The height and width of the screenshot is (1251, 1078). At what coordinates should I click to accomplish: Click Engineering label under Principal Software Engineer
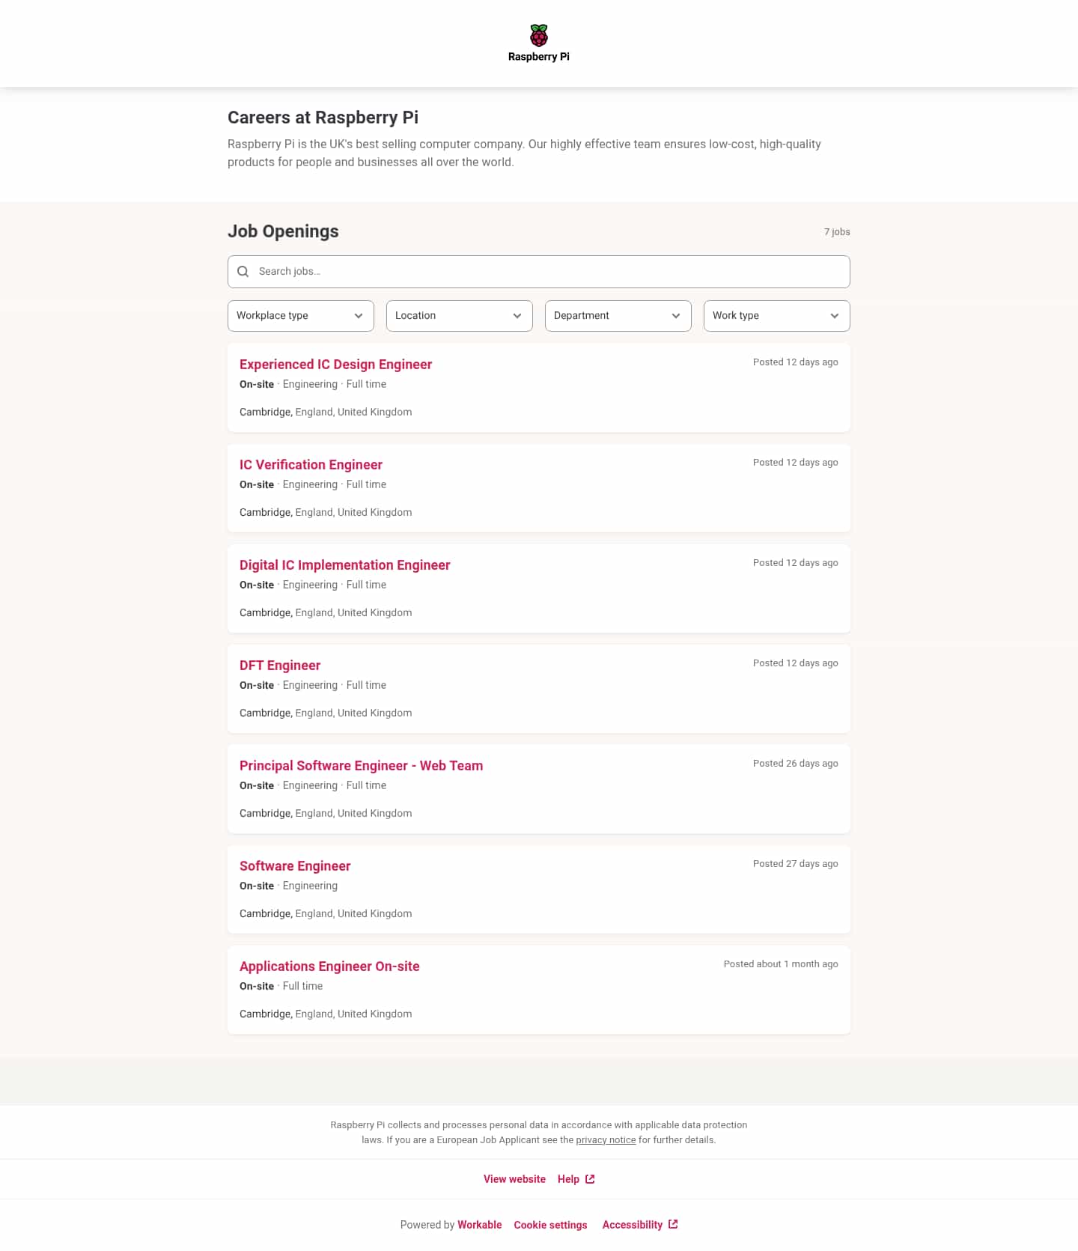pos(310,785)
